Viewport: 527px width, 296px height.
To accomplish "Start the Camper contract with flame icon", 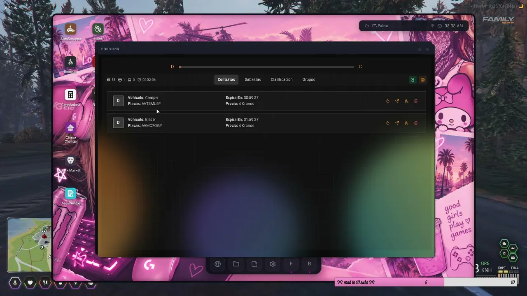I will (x=388, y=101).
